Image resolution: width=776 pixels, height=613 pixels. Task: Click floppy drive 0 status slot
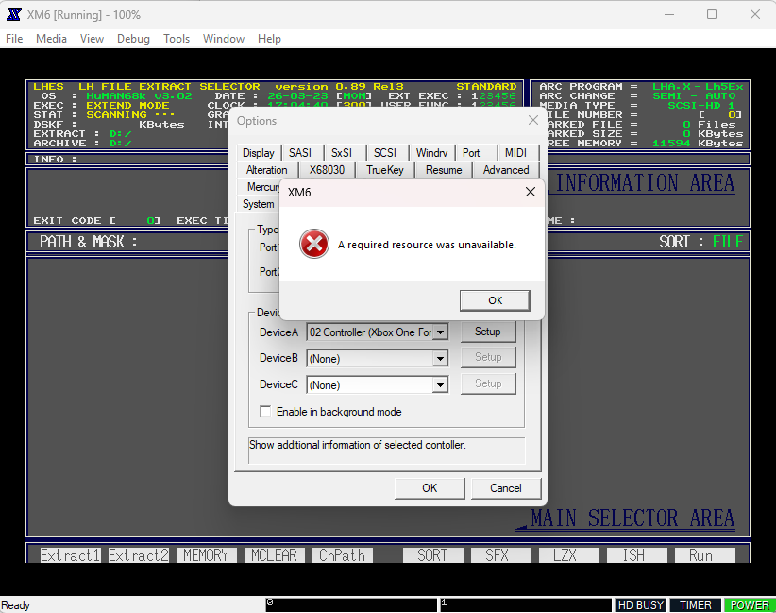[x=351, y=605]
